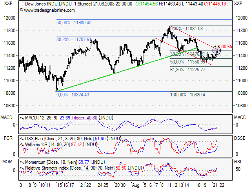The width and height of the screenshot is (251, 188).
Task: Select the DSS Blau indicator line icon
Action: click(22, 139)
